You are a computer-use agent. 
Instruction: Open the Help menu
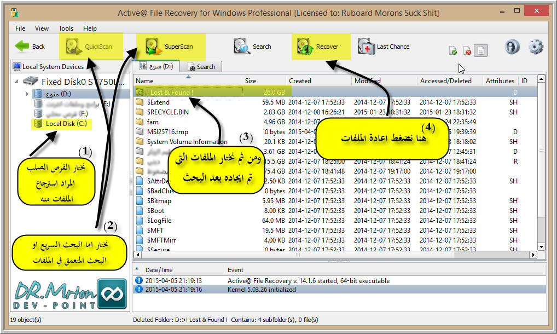pyautogui.click(x=90, y=28)
